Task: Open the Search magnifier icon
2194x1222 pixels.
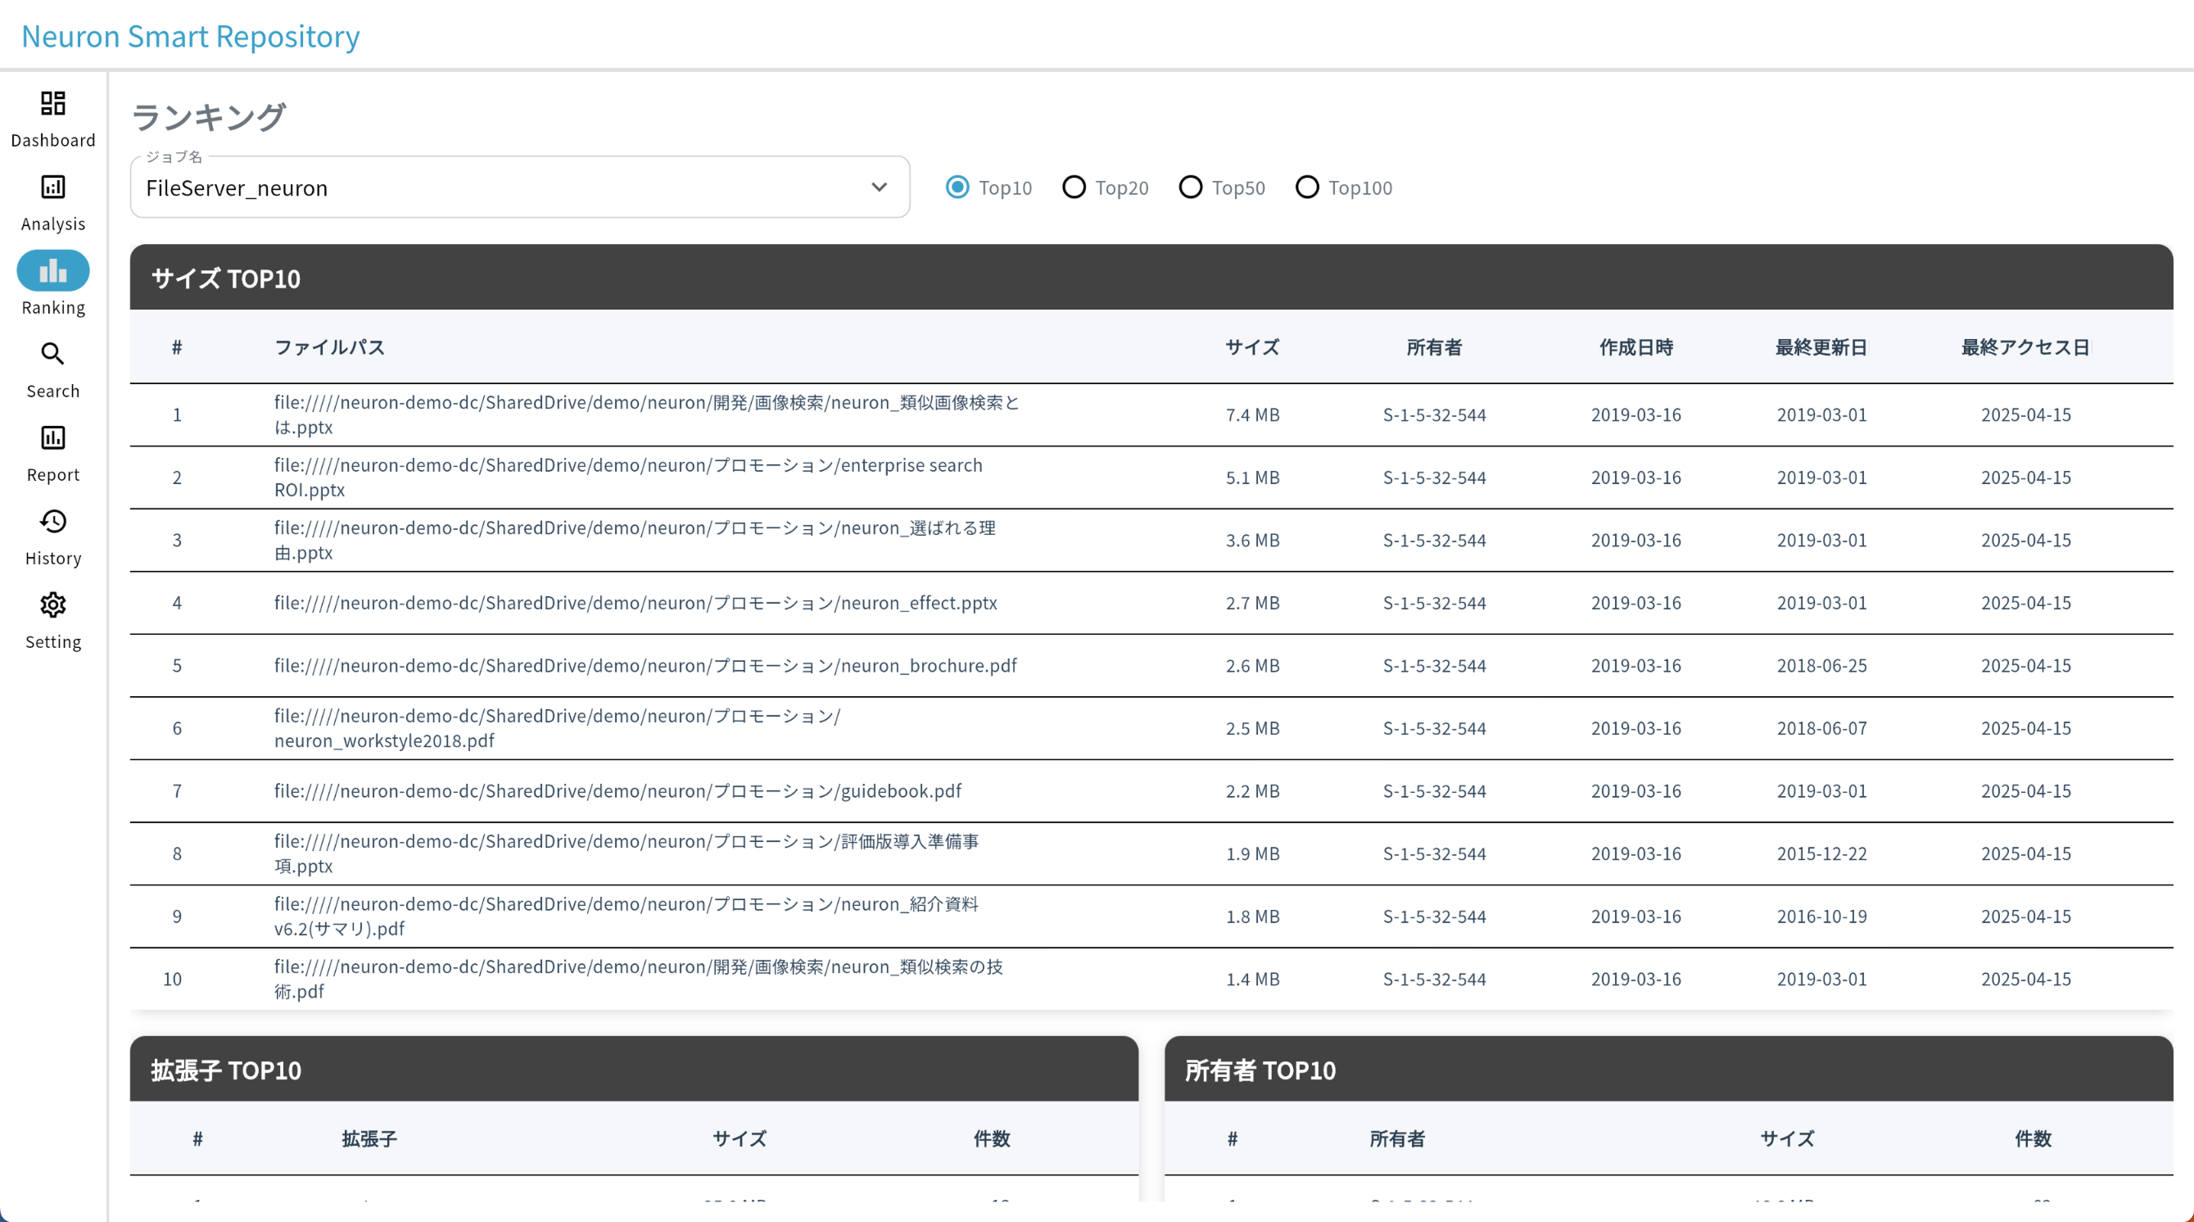Action: click(x=52, y=355)
